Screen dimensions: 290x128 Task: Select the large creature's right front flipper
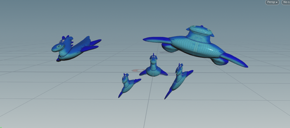(235, 61)
